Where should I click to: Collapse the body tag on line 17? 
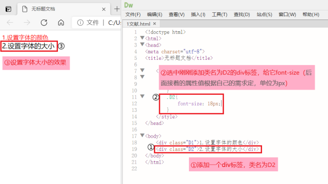pos(142,135)
